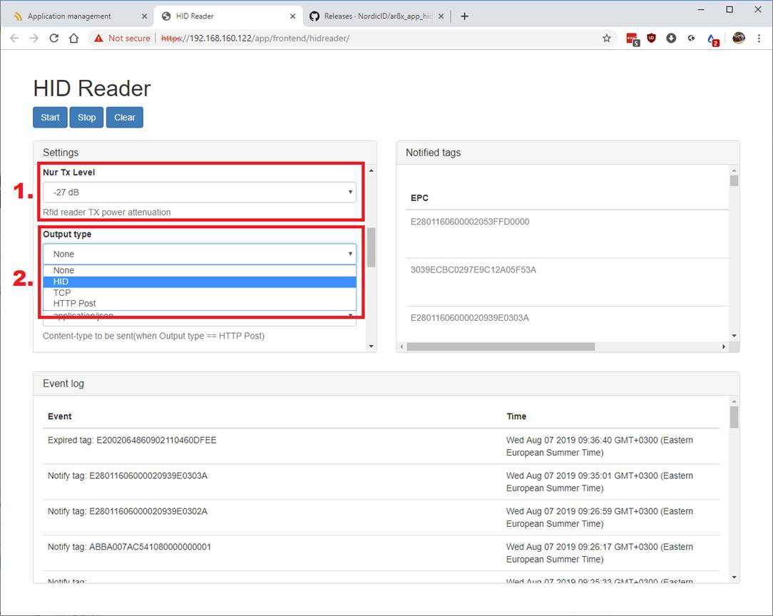Click the Time column header

516,416
